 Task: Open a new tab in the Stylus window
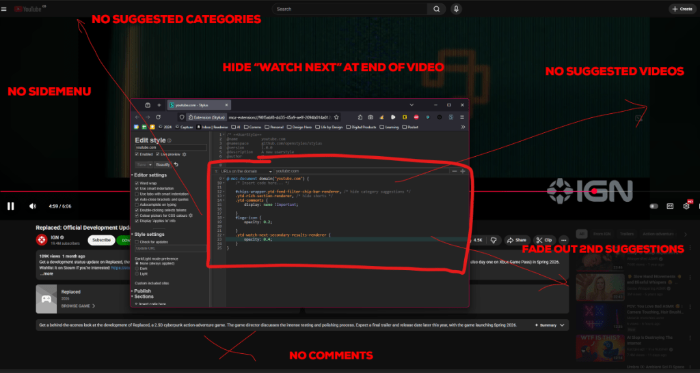point(159,105)
